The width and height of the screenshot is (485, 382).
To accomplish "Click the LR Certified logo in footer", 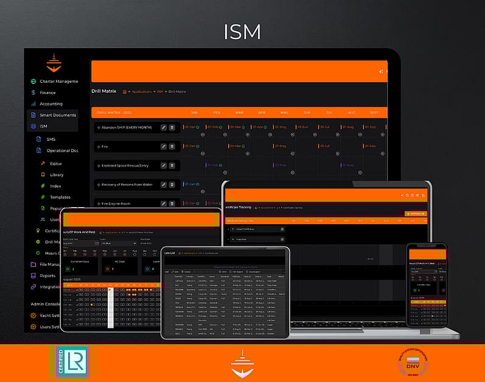I will click(x=72, y=362).
